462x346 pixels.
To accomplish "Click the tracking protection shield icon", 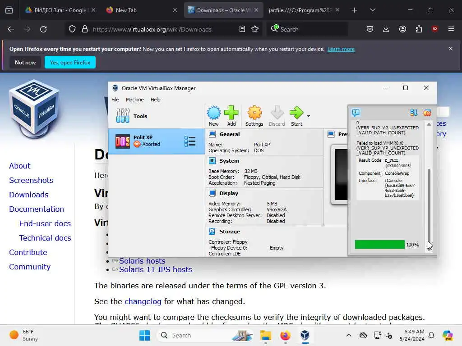I will click(72, 29).
